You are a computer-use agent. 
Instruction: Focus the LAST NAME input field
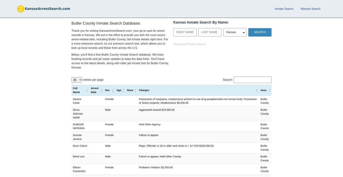point(210,32)
